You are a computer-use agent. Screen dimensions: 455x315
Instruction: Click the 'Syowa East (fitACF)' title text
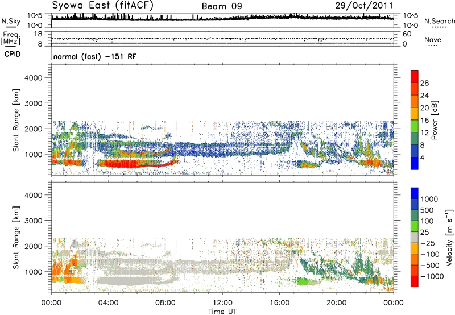pyautogui.click(x=103, y=6)
